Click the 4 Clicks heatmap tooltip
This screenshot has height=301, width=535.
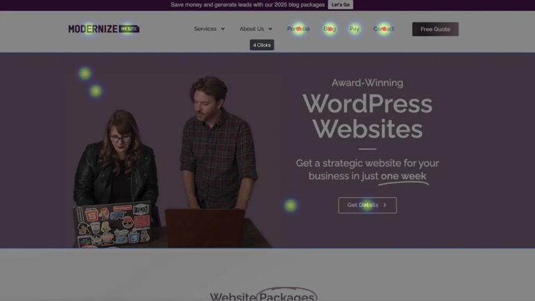(262, 45)
